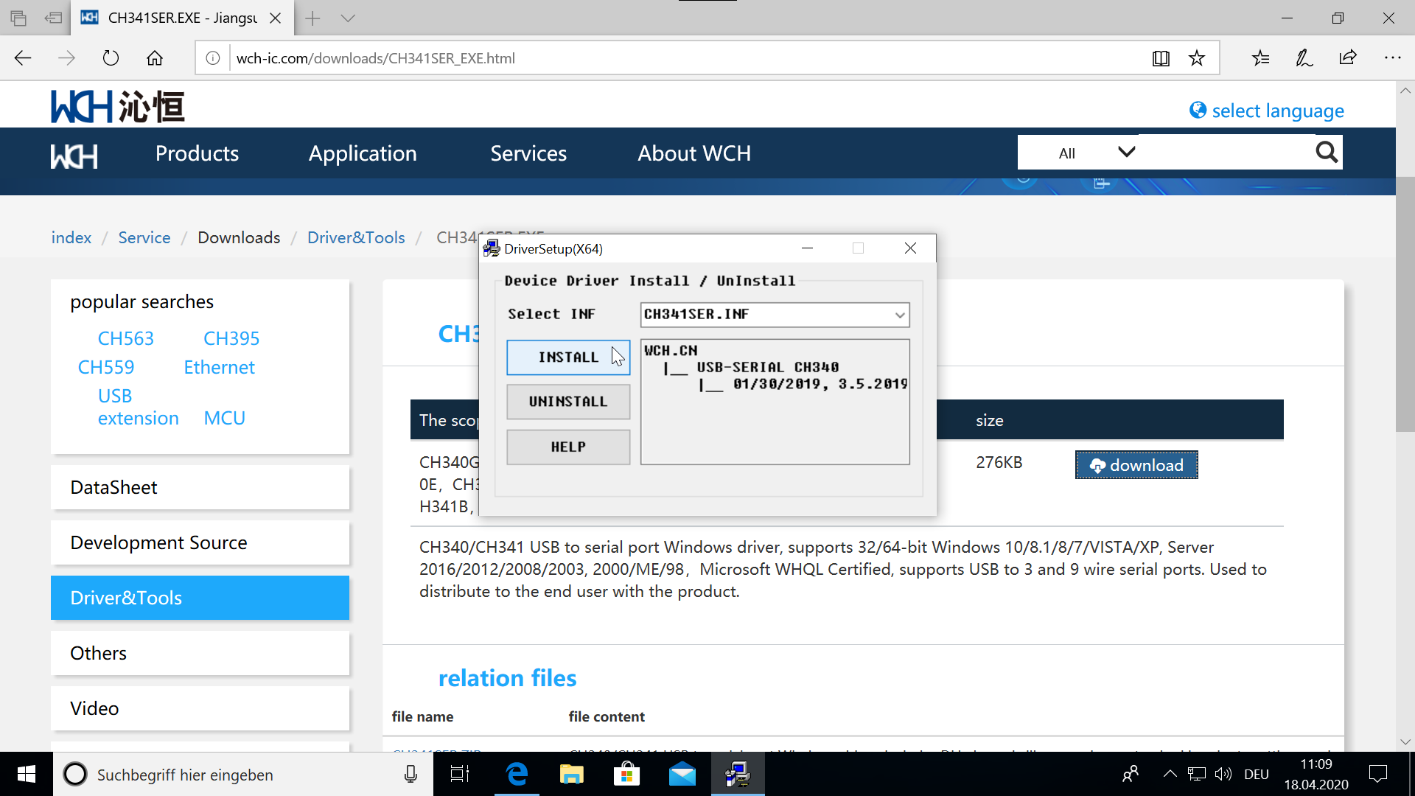Click the select language link

pyautogui.click(x=1267, y=111)
